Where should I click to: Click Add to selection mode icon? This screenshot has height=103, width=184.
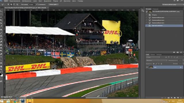(x=11, y=5)
